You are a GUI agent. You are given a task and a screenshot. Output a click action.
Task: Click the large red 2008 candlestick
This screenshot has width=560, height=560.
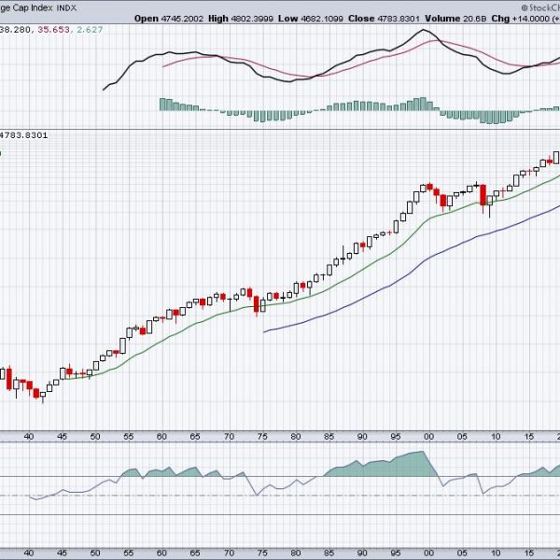pos(483,195)
